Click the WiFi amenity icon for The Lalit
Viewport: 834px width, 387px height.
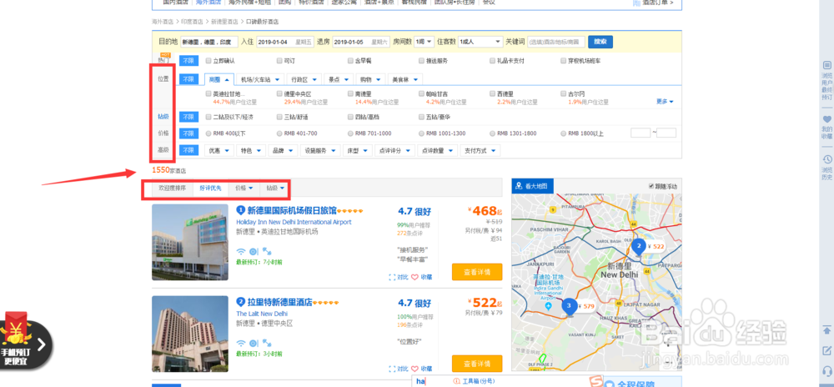tap(241, 343)
